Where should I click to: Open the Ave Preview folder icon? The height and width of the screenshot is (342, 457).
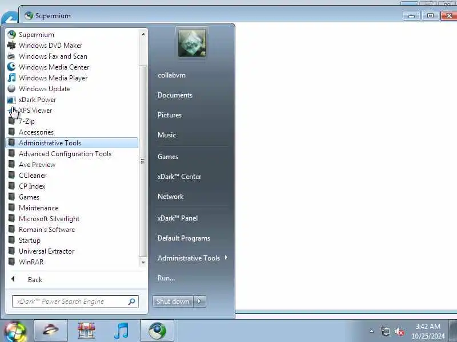click(x=11, y=164)
